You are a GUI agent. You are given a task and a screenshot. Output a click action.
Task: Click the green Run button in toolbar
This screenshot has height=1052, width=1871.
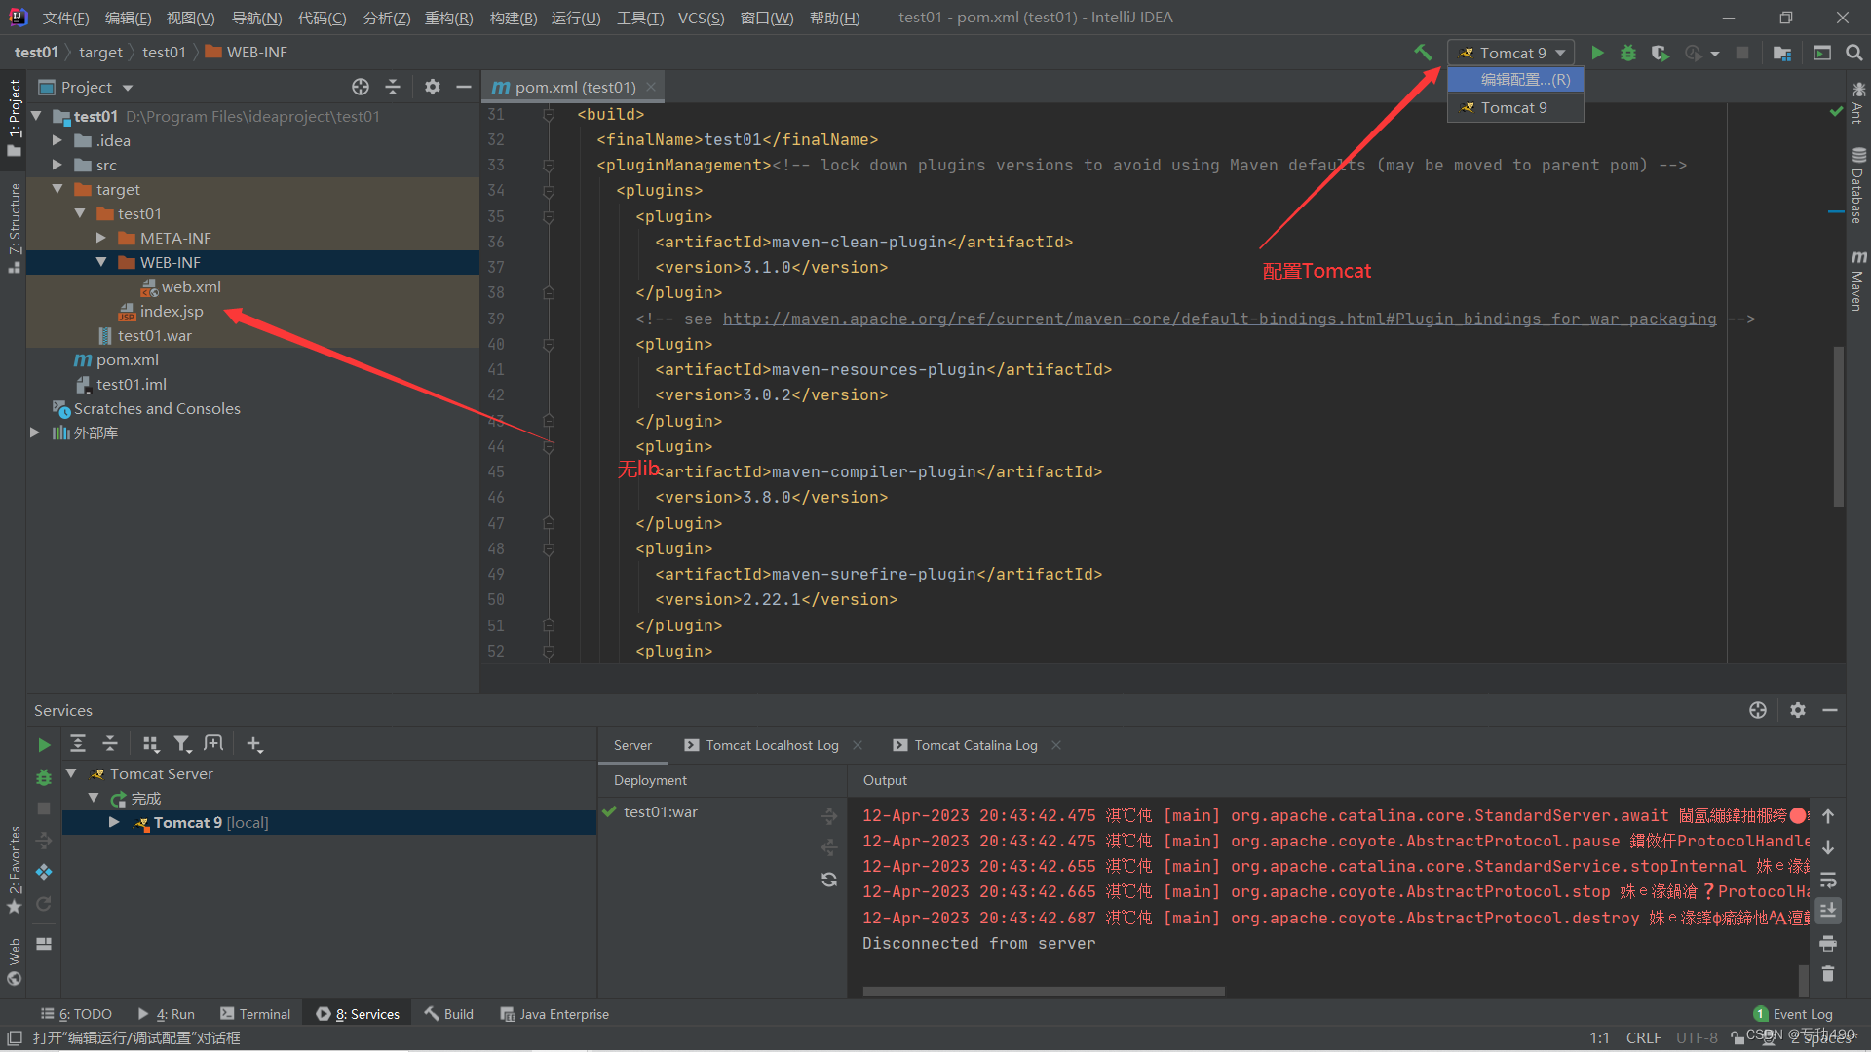(1597, 53)
